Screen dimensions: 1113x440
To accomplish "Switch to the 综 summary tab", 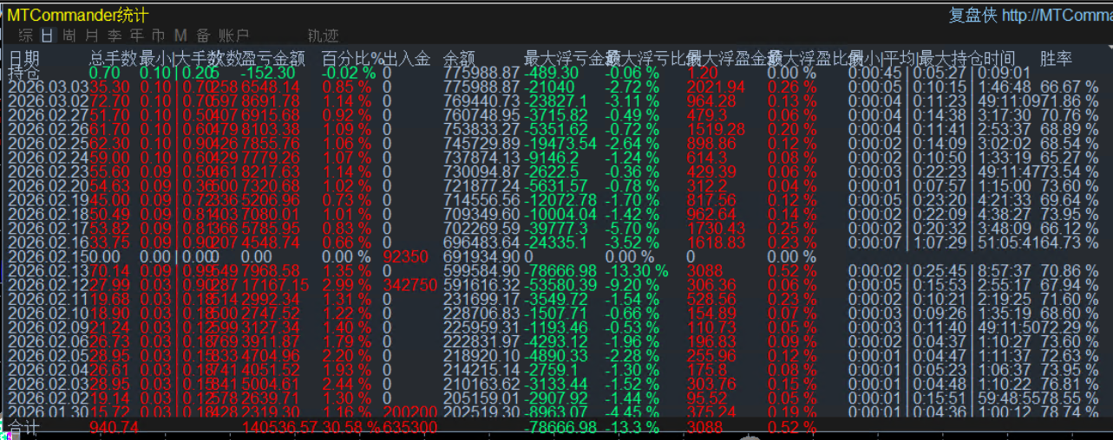I will click(26, 36).
